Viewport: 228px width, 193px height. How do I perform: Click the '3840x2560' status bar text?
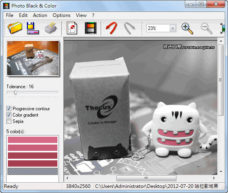coord(78,186)
